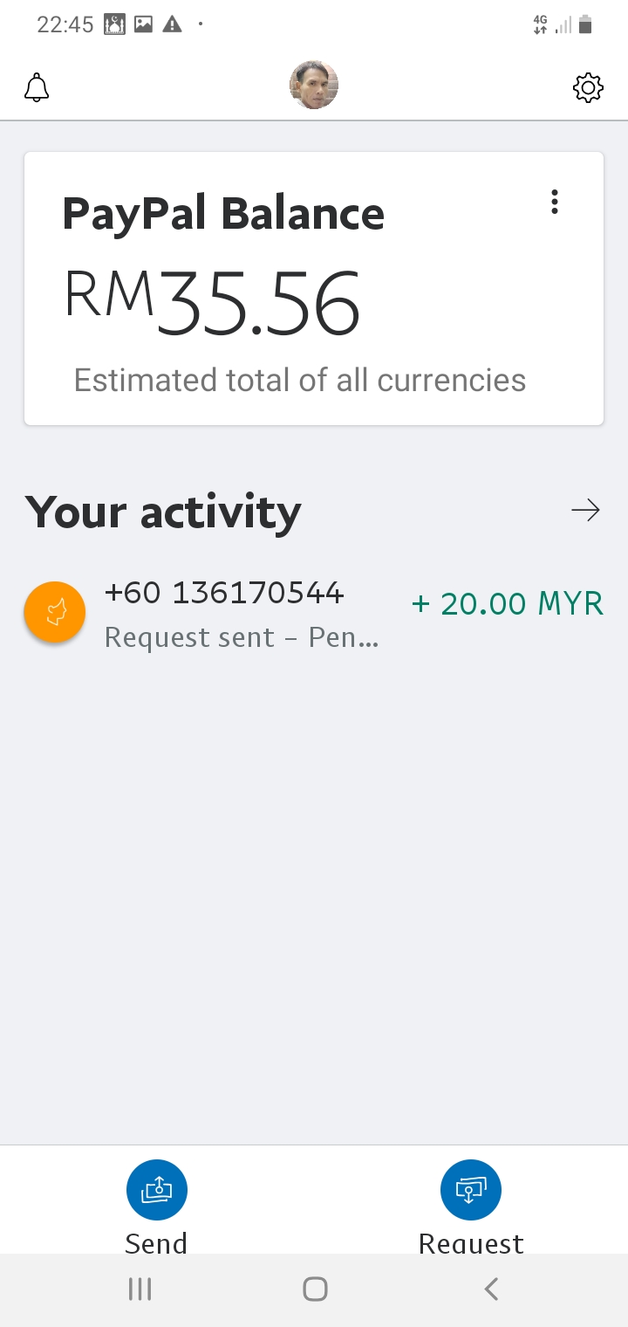Tap the Request sent pending status text
The width and height of the screenshot is (628, 1327).
(x=242, y=638)
